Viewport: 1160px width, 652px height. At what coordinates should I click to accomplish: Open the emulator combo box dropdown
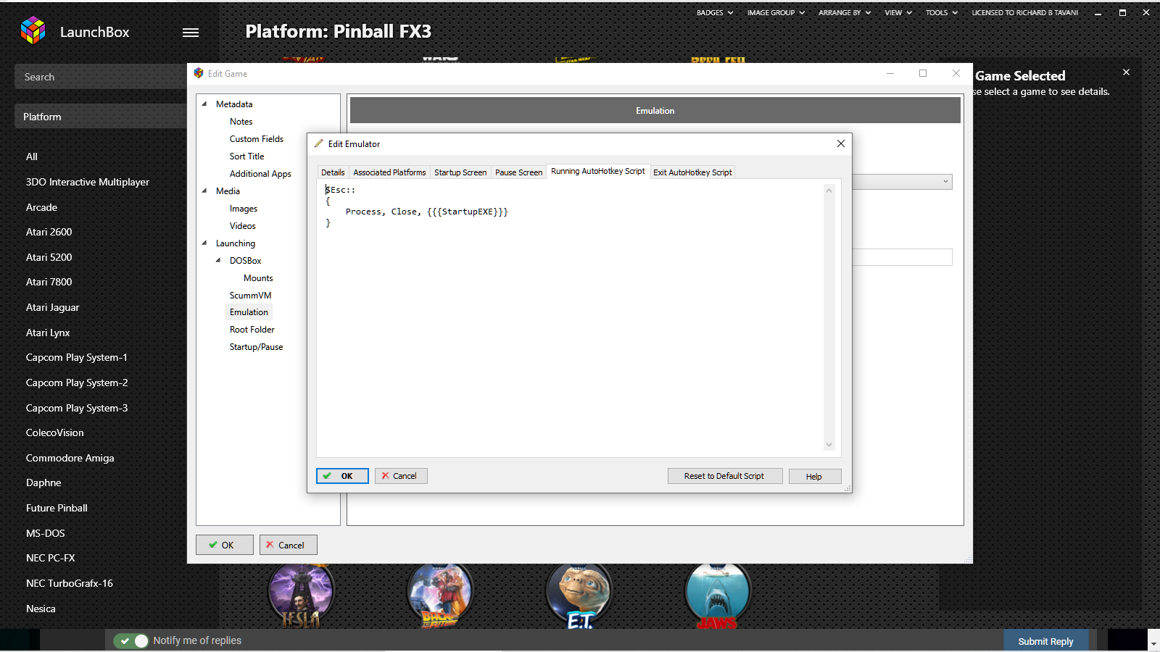(945, 182)
